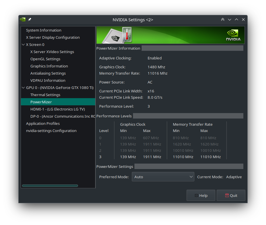Open Graphics Information page
This screenshot has height=225, width=266.
(49, 66)
